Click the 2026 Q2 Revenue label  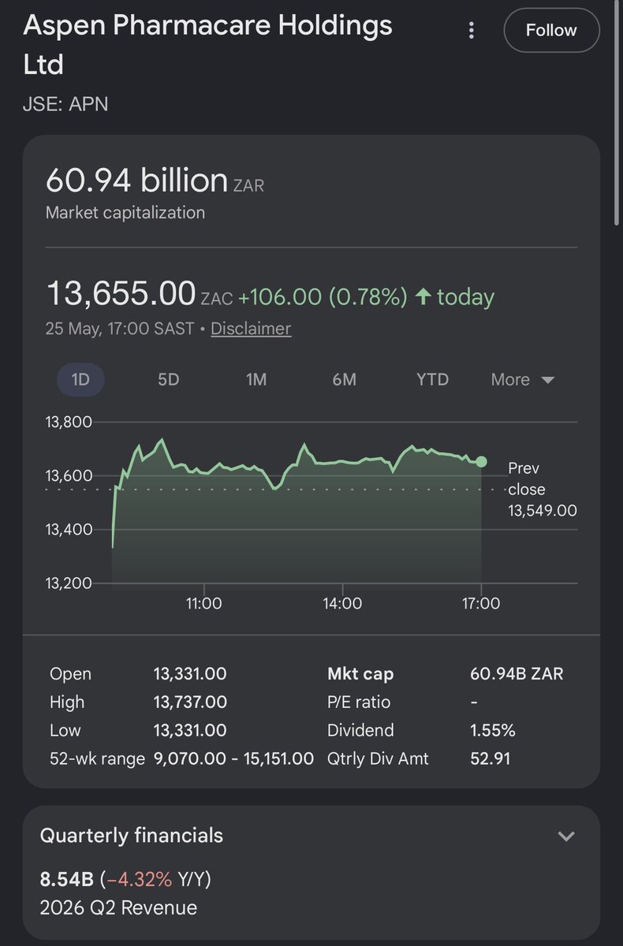(x=118, y=907)
